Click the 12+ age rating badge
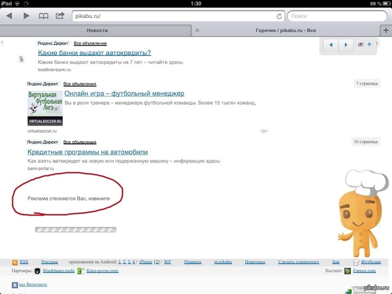392x294 pixels. 264,131
